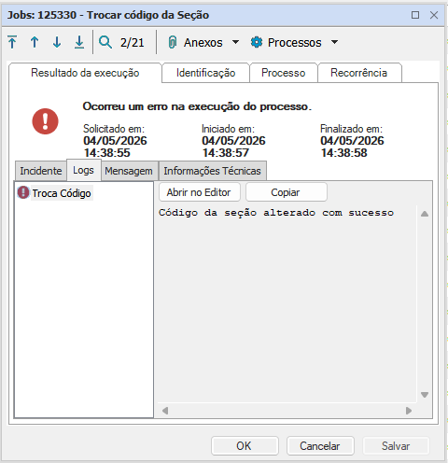Click log horizontal scroll-left arrow
Viewport: 448px width, 463px height.
(x=165, y=411)
